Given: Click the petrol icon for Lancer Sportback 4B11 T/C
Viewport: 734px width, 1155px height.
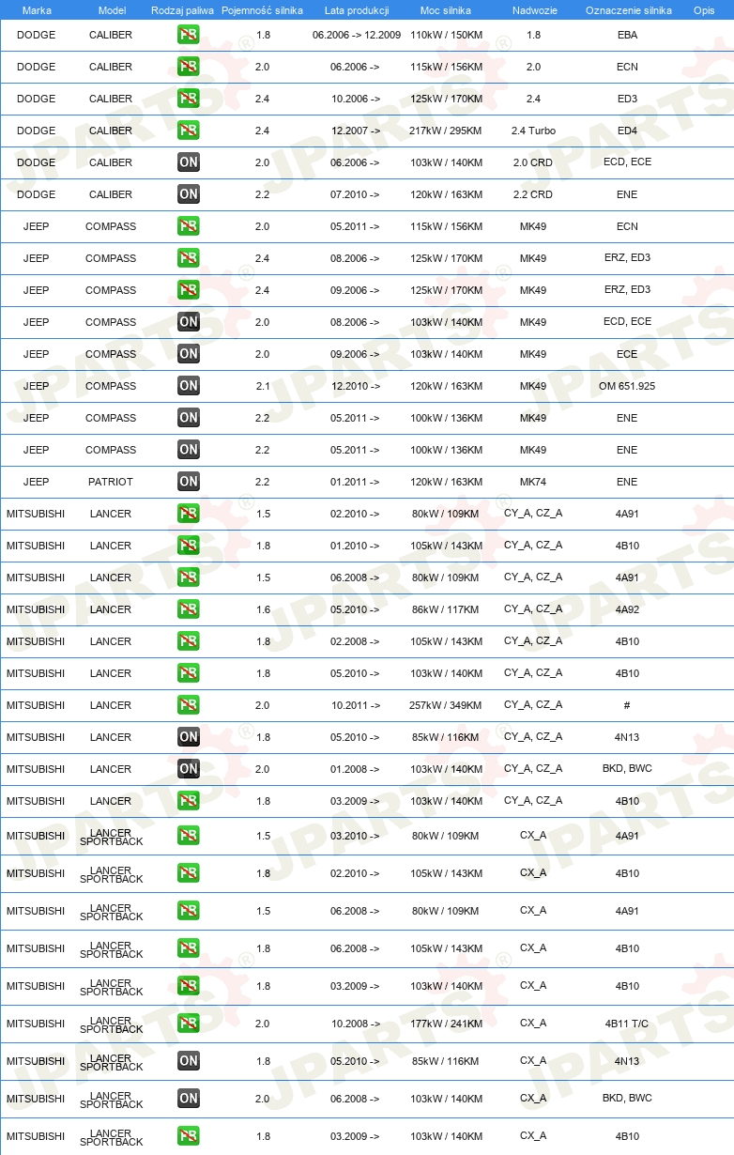Looking at the screenshot, I should click(189, 1024).
